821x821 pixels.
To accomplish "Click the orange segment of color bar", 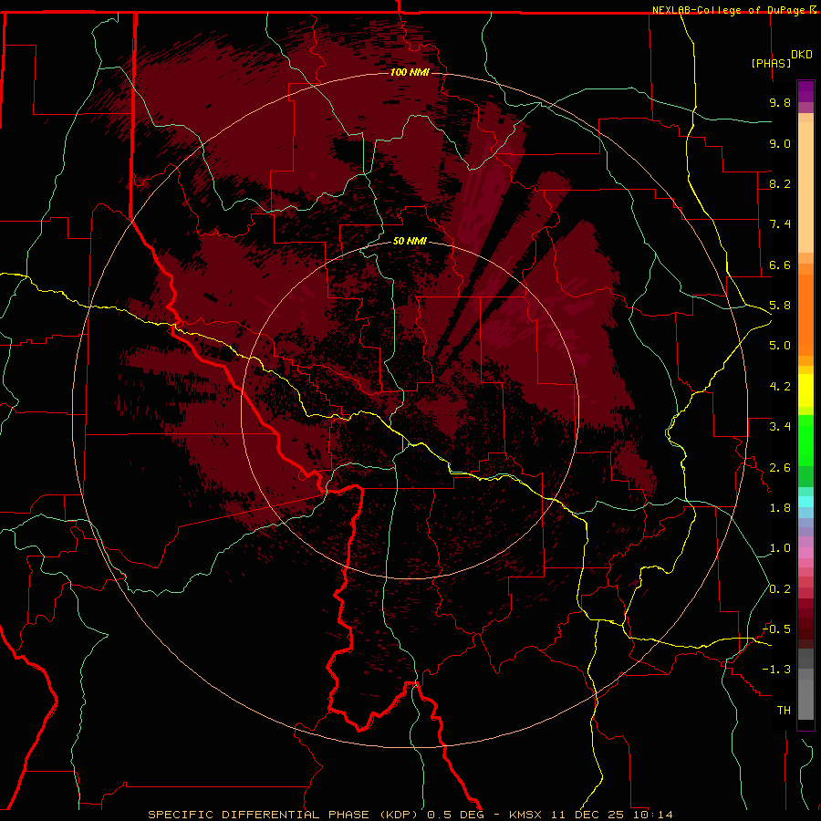I will tap(805, 316).
